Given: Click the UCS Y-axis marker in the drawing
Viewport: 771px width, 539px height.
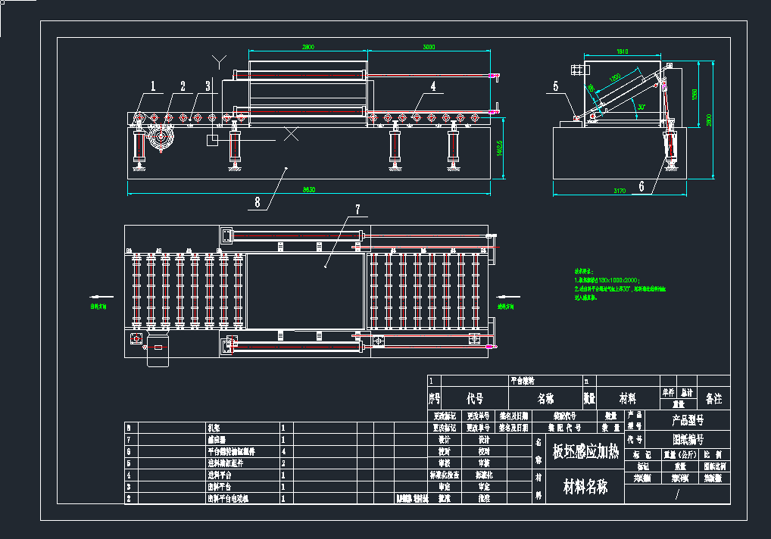Looking at the screenshot, I should coord(219,59).
